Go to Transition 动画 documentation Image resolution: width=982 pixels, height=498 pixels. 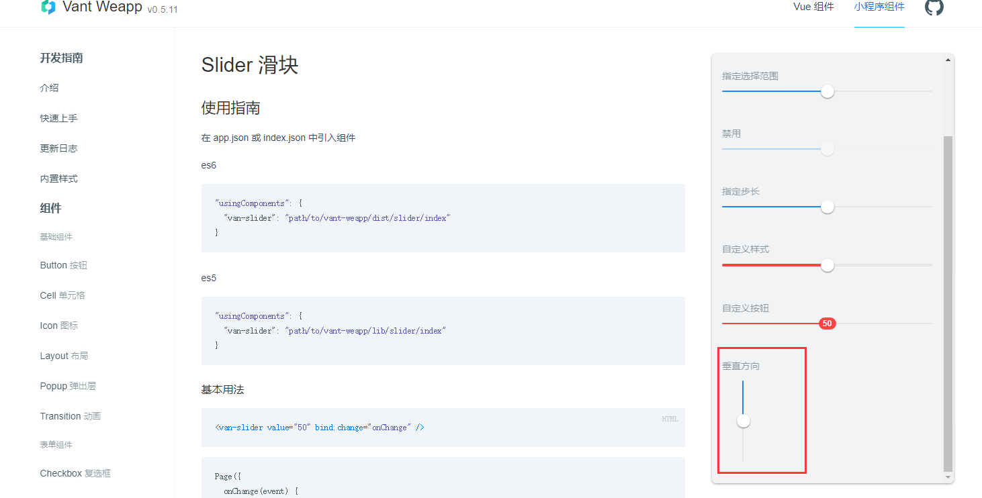(70, 416)
